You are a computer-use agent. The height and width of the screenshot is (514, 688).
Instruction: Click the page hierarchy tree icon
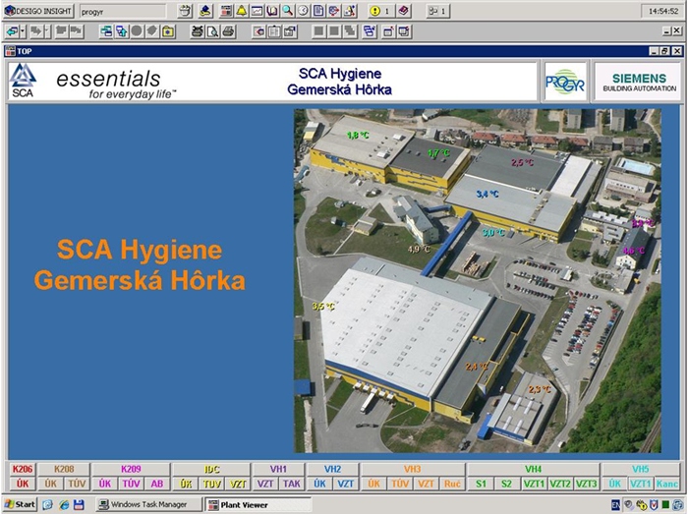point(106,31)
